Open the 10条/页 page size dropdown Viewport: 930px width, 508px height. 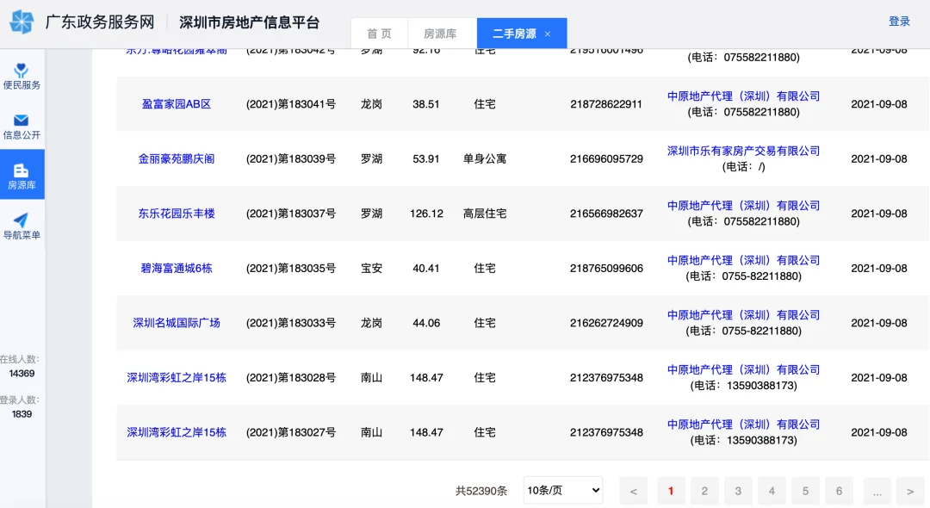(x=563, y=490)
